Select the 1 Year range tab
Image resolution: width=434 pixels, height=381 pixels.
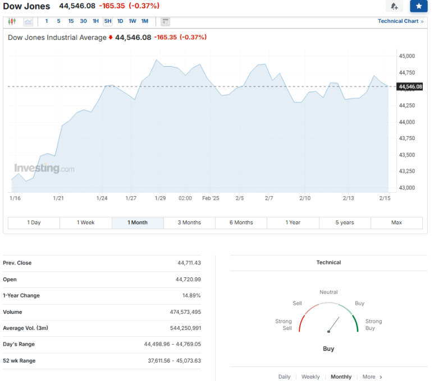click(x=293, y=222)
